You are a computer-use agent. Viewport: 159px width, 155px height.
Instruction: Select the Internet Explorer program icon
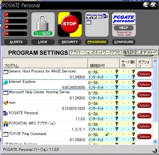pyautogui.click(x=5, y=82)
